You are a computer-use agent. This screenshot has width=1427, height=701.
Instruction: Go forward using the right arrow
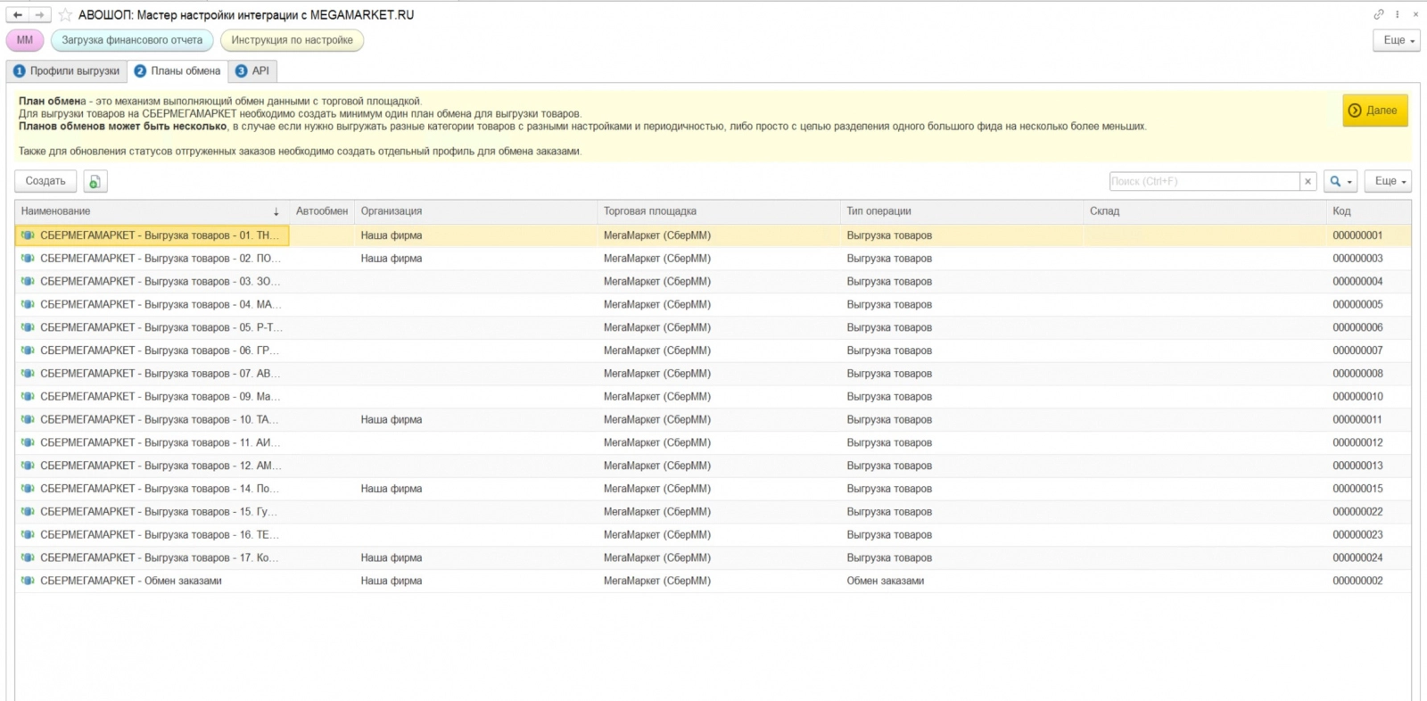39,15
